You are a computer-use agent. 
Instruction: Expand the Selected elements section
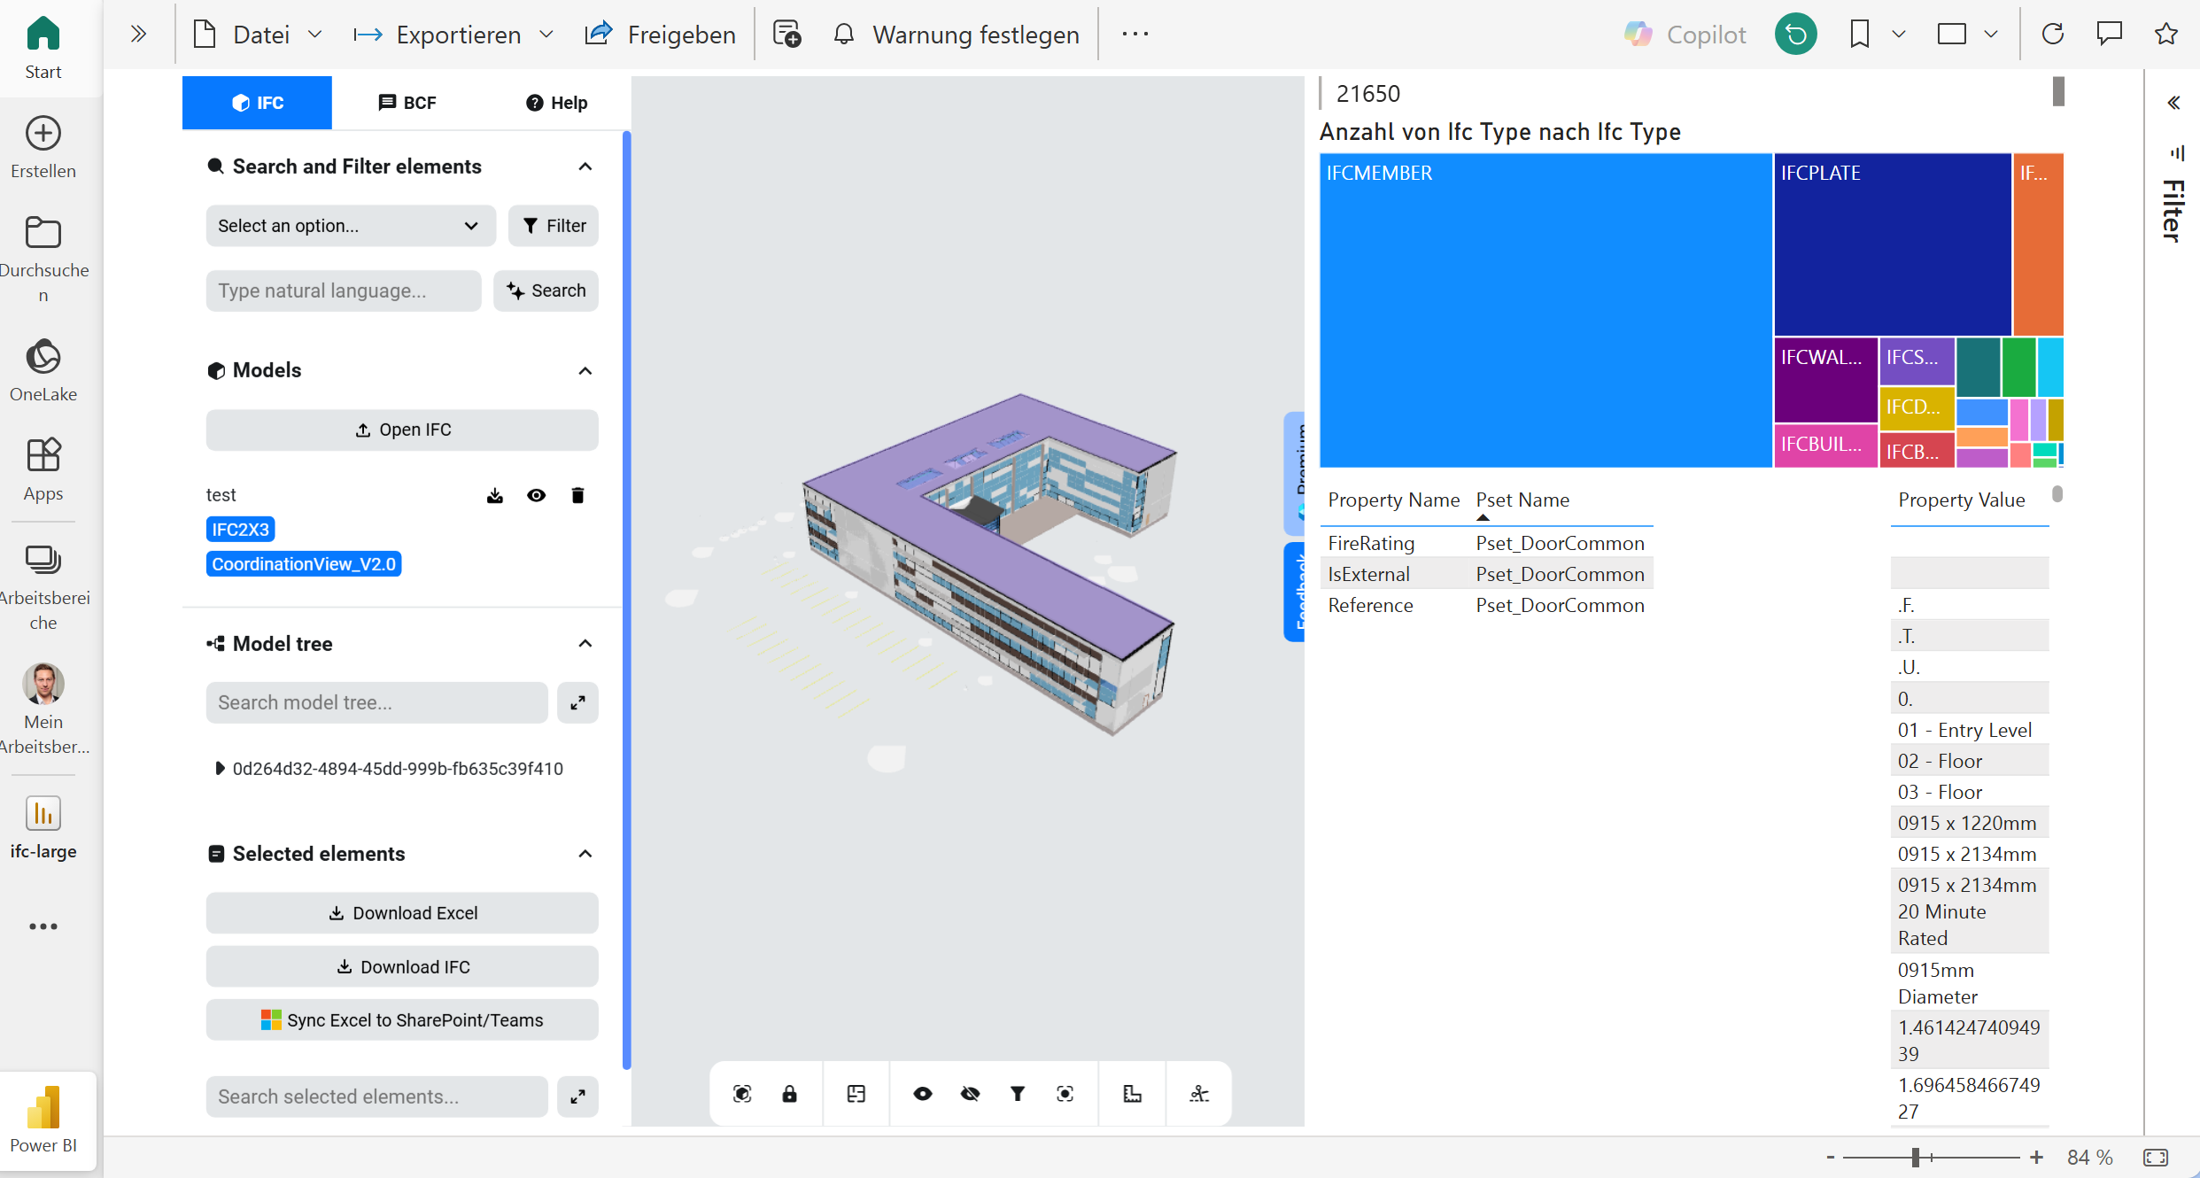click(x=584, y=854)
